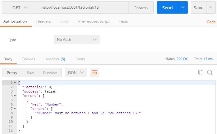This screenshot has width=217, height=134.
Task: Open the Pre-request Script tab
Action: tap(94, 21)
